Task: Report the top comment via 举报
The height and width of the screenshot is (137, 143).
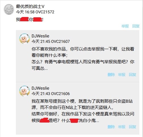Action: [125, 26]
